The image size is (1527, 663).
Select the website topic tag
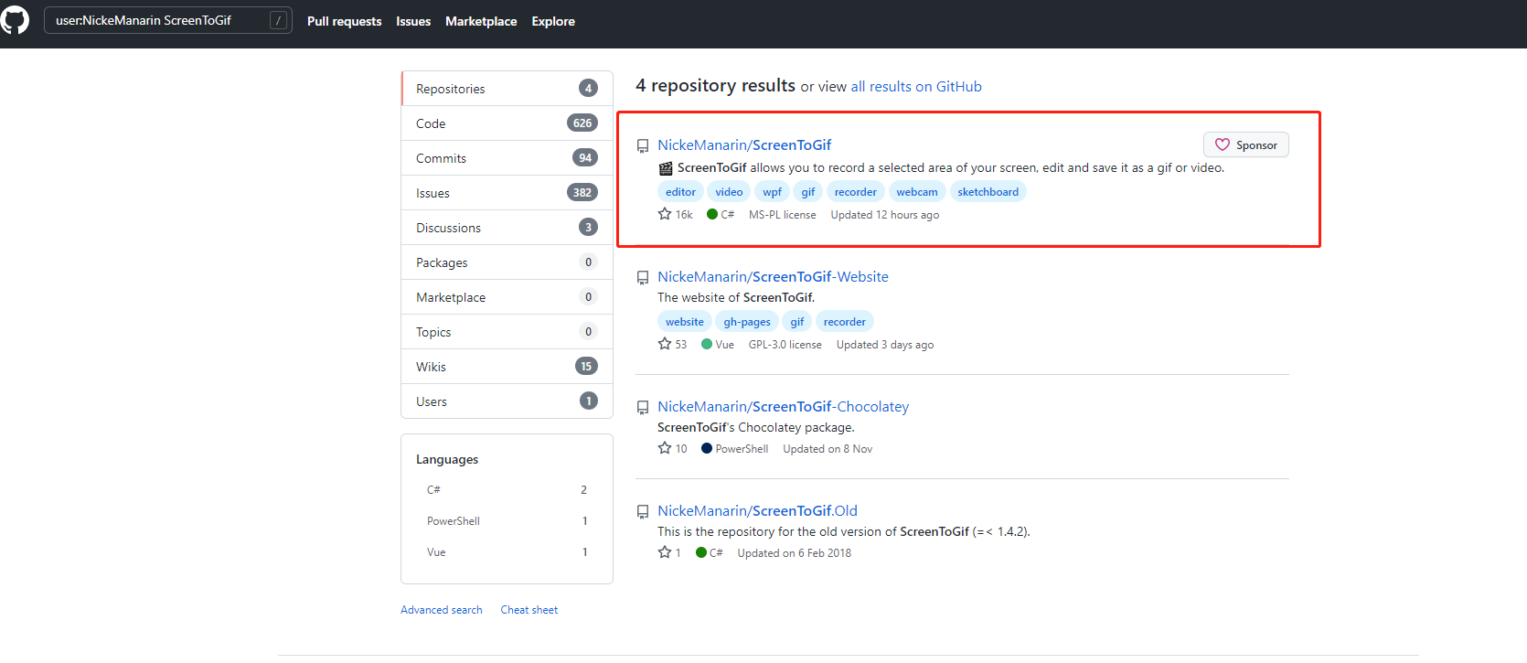click(685, 322)
